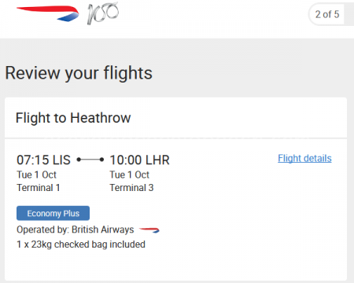This screenshot has height=283, width=354.
Task: Click the Terminal 3 arrival label
Action: point(131,188)
